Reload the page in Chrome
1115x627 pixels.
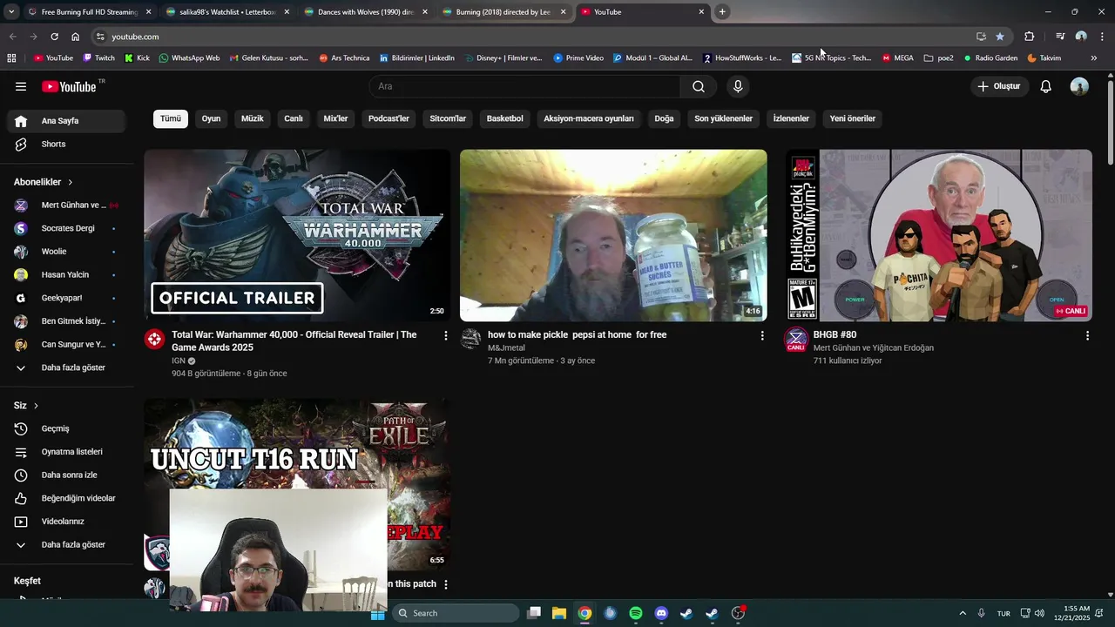(x=54, y=37)
